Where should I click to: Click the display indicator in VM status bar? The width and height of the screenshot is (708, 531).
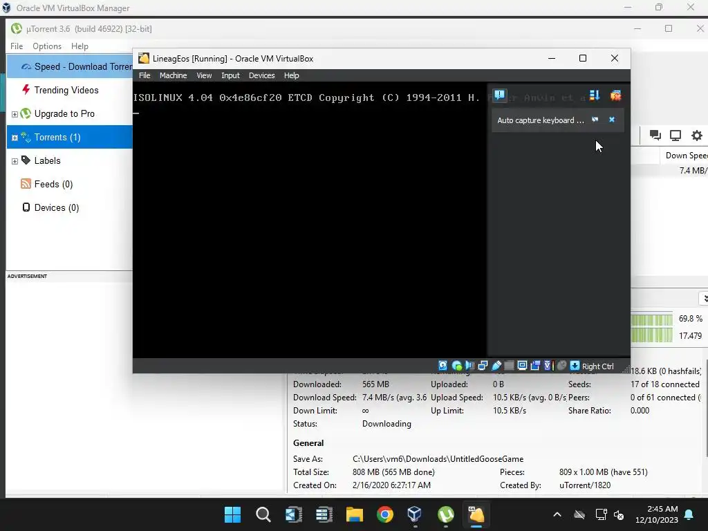click(x=522, y=366)
